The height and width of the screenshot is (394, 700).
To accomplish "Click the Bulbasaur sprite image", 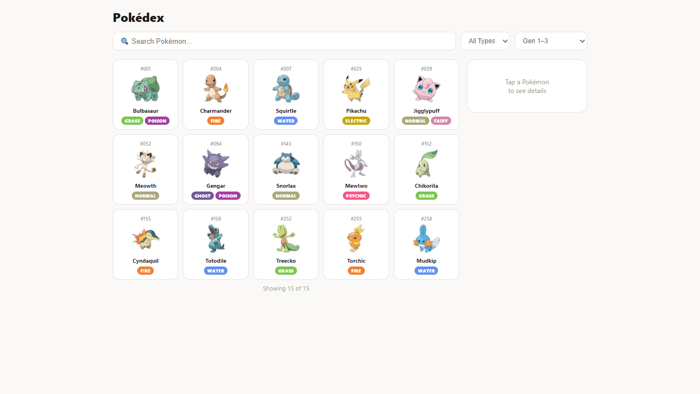I will coord(145,89).
